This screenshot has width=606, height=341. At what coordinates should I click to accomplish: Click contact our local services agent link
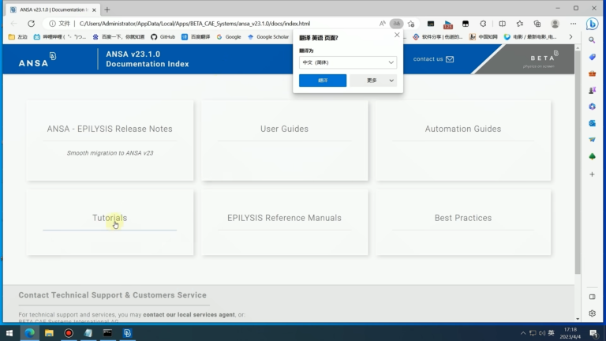point(189,315)
